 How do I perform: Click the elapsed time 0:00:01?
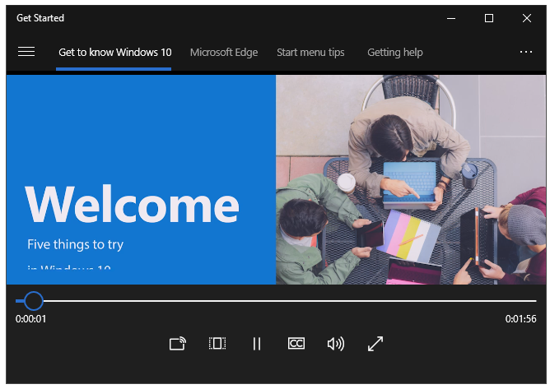pyautogui.click(x=30, y=318)
